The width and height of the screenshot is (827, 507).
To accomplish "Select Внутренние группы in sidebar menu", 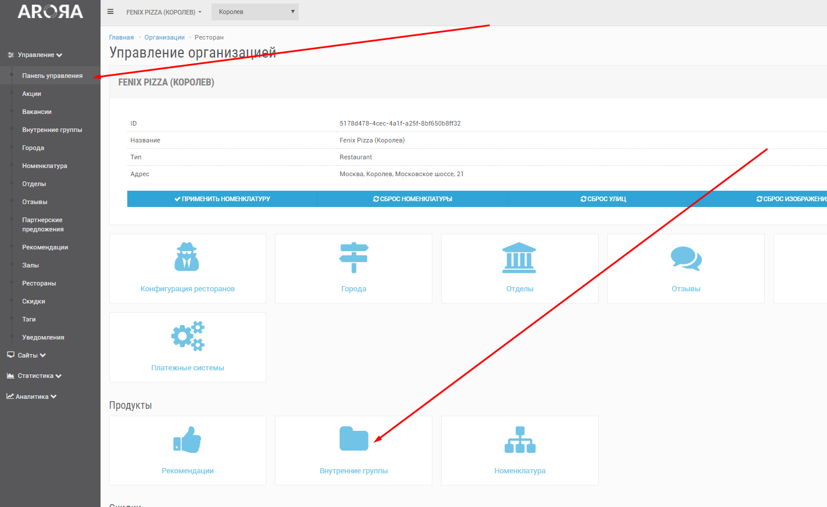I will click(x=52, y=130).
